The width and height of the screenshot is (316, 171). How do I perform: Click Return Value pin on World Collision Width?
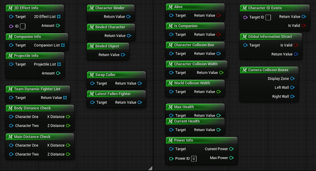(x=219, y=92)
